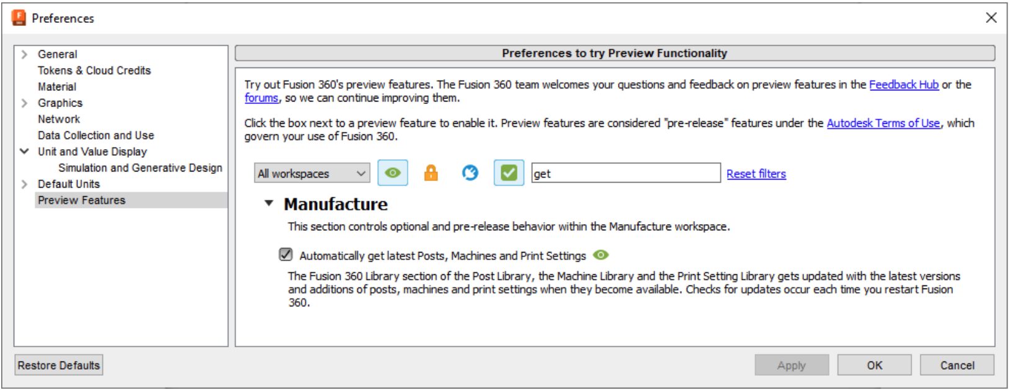Viewport: 1010px width, 390px height.
Task: Close the Preferences dialog window
Action: click(991, 18)
